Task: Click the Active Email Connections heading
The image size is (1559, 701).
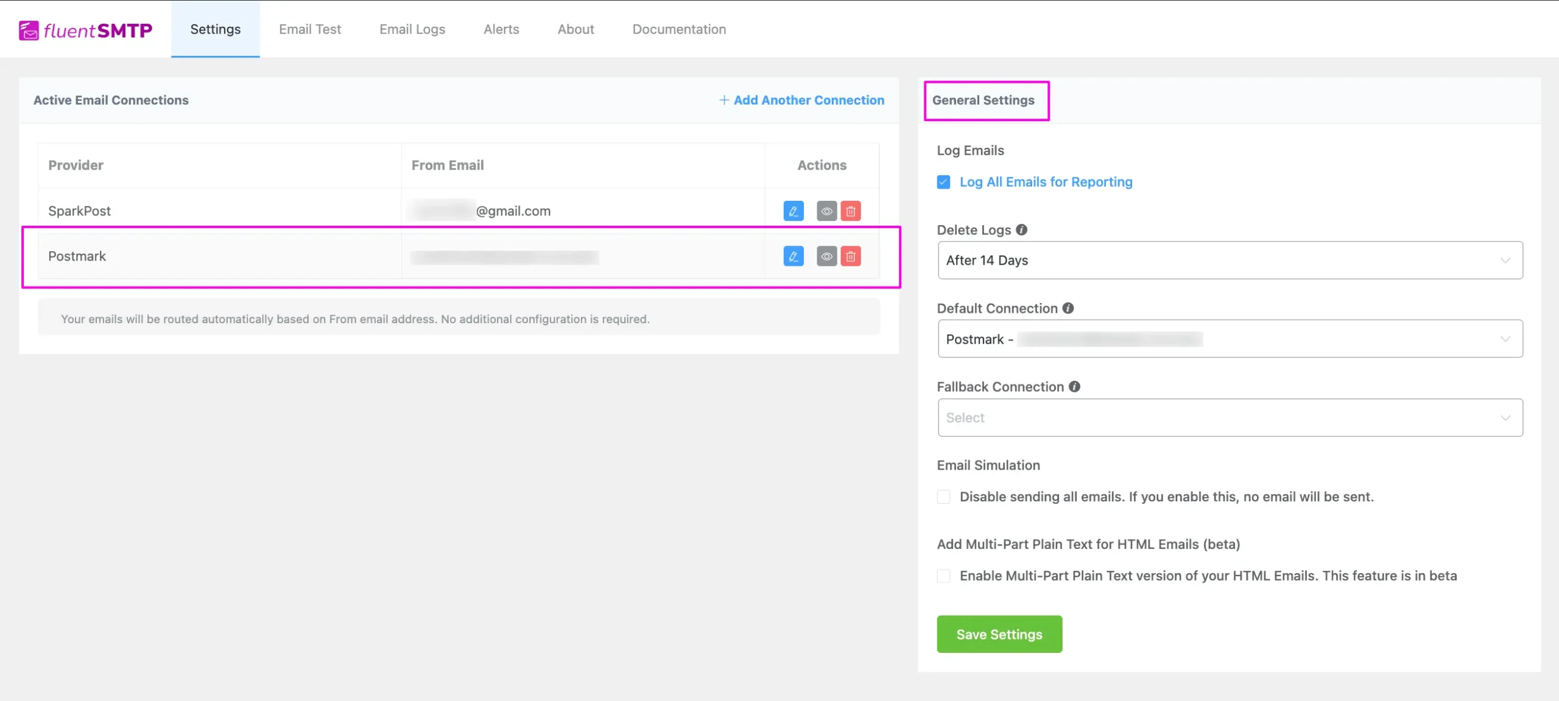Action: click(x=111, y=100)
